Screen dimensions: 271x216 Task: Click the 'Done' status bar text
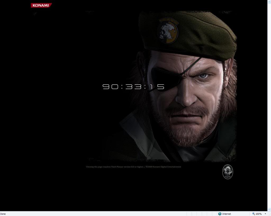[3, 214]
